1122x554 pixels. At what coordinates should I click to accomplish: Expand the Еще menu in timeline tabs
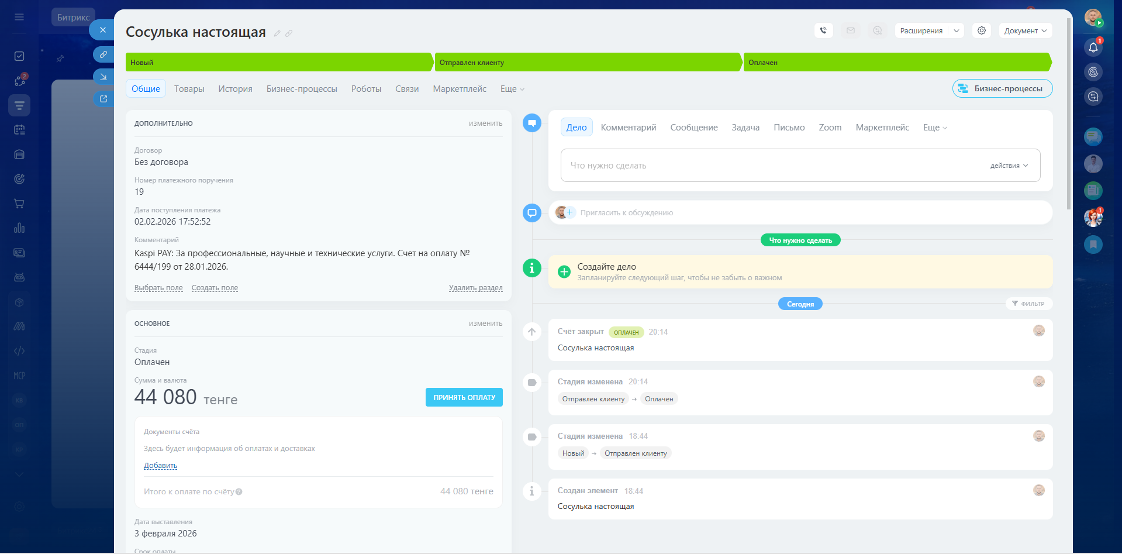pos(935,128)
